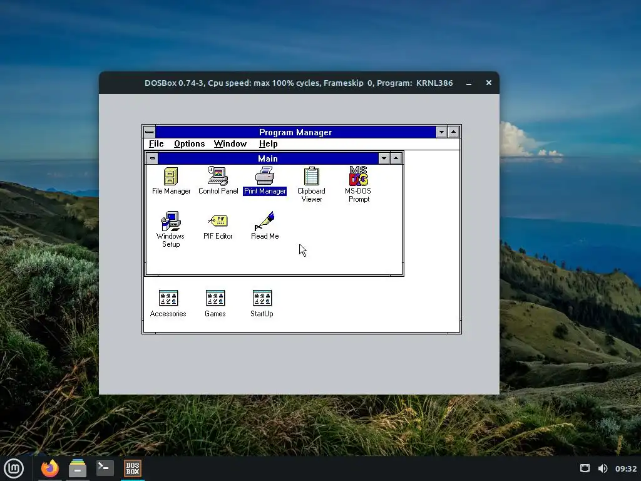
Task: Select the Control Panel icon
Action: point(218,176)
